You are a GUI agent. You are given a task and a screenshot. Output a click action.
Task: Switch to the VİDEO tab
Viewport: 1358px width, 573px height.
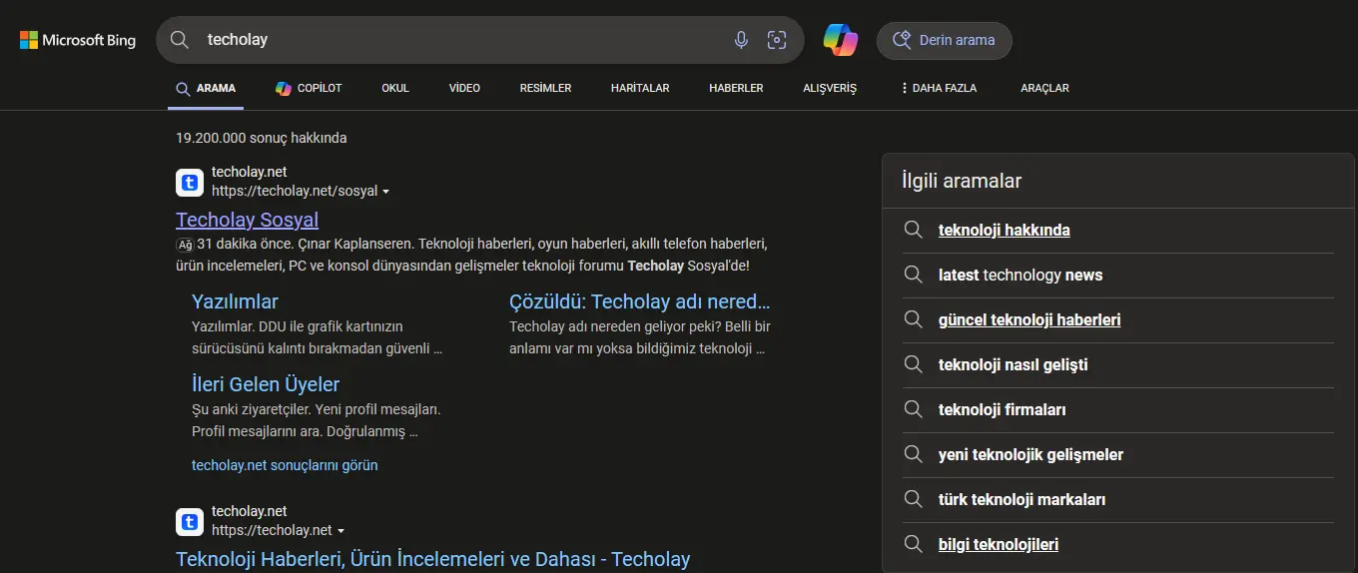(x=464, y=88)
